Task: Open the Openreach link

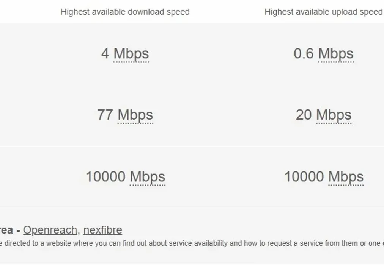Action: [x=50, y=230]
